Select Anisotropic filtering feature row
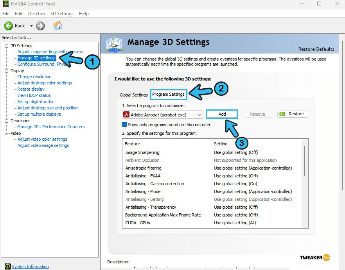 coord(211,168)
